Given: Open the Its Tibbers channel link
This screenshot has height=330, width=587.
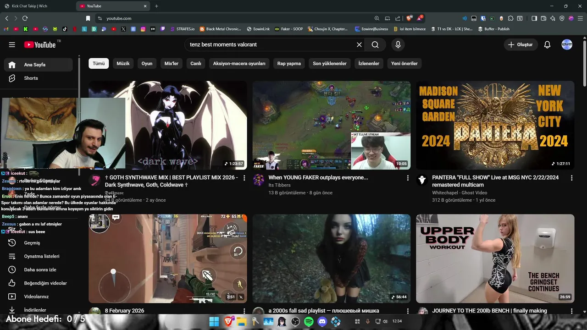Looking at the screenshot, I should pyautogui.click(x=279, y=185).
